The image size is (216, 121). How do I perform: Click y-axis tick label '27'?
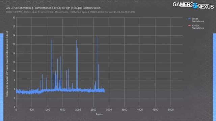pos(14,27)
